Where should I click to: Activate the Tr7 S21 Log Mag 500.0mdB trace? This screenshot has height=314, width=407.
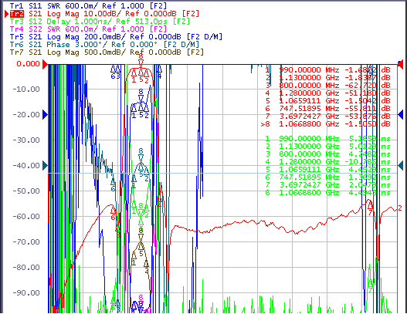pyautogui.click(x=107, y=52)
